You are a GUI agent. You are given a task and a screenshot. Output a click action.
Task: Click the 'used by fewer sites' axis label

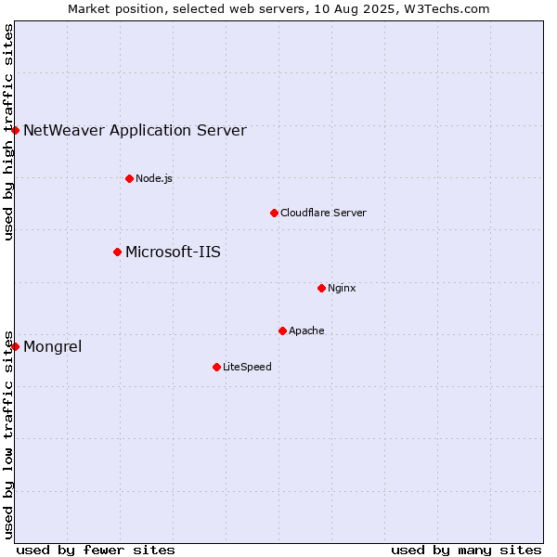coord(96,551)
